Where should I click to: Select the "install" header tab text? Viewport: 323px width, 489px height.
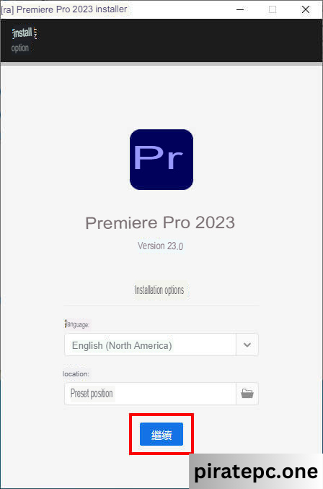[x=22, y=33]
